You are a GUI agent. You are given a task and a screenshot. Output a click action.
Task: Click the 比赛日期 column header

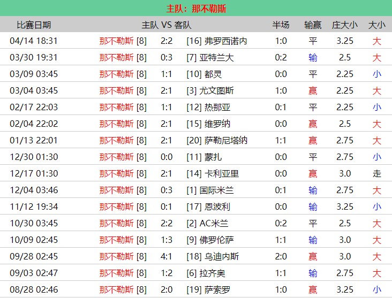(34, 25)
